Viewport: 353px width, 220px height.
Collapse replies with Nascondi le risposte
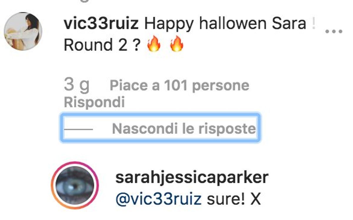pyautogui.click(x=184, y=129)
